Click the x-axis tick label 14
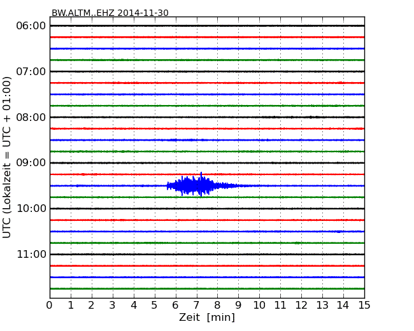The image size is (414, 331). click(x=343, y=305)
